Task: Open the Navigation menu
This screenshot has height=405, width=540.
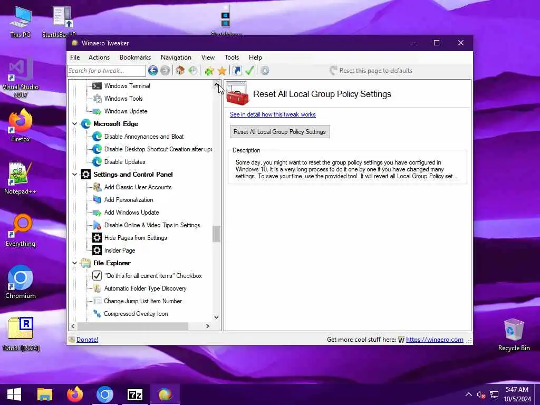Action: 176,57
